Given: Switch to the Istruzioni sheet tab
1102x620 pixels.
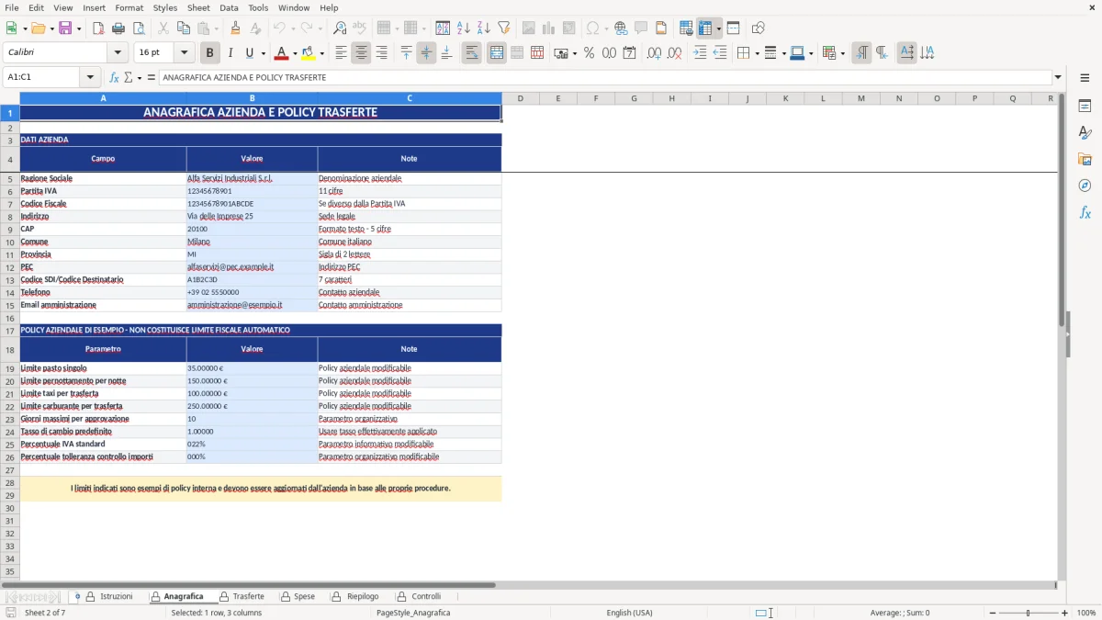Looking at the screenshot, I should (x=109, y=596).
